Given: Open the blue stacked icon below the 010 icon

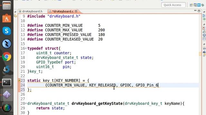Looking at the screenshot, I should [204, 52].
